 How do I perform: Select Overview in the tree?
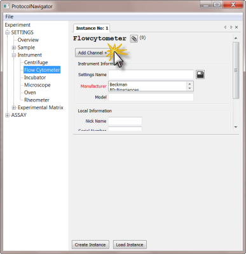click(28, 40)
